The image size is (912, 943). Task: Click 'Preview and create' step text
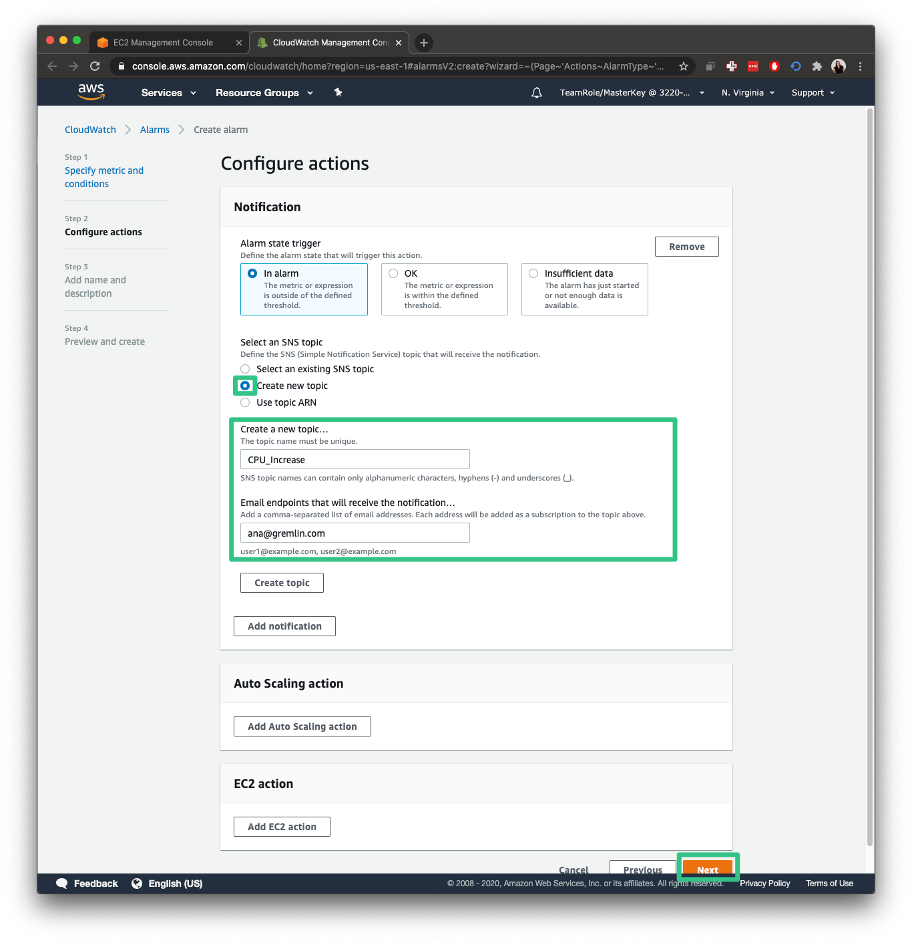105,342
